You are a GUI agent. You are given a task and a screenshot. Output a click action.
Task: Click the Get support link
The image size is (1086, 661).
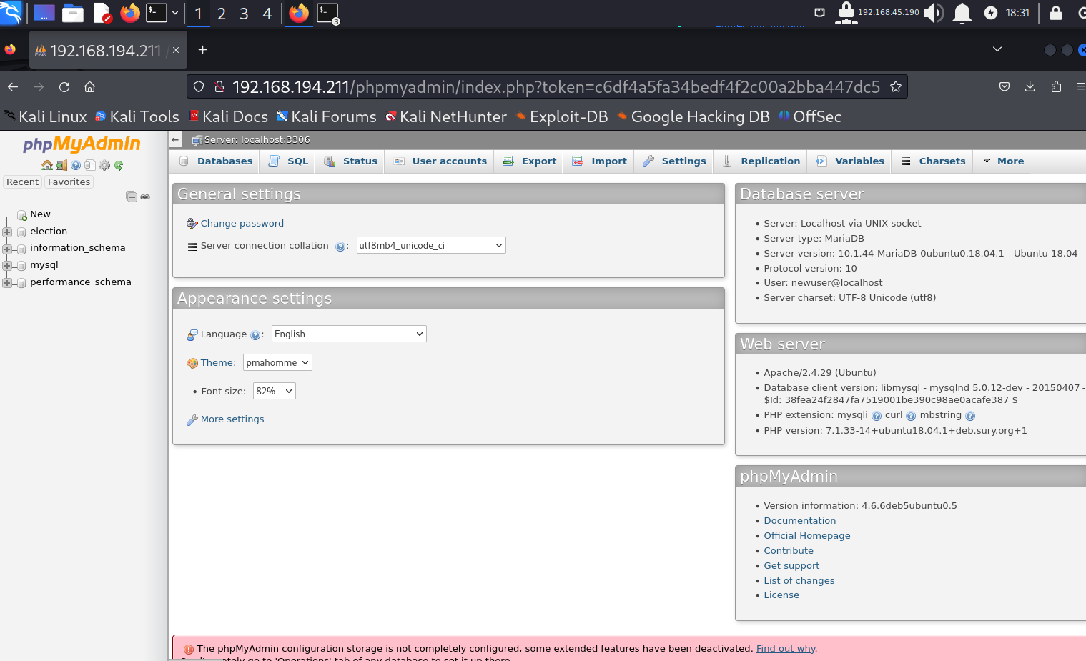tap(791, 565)
